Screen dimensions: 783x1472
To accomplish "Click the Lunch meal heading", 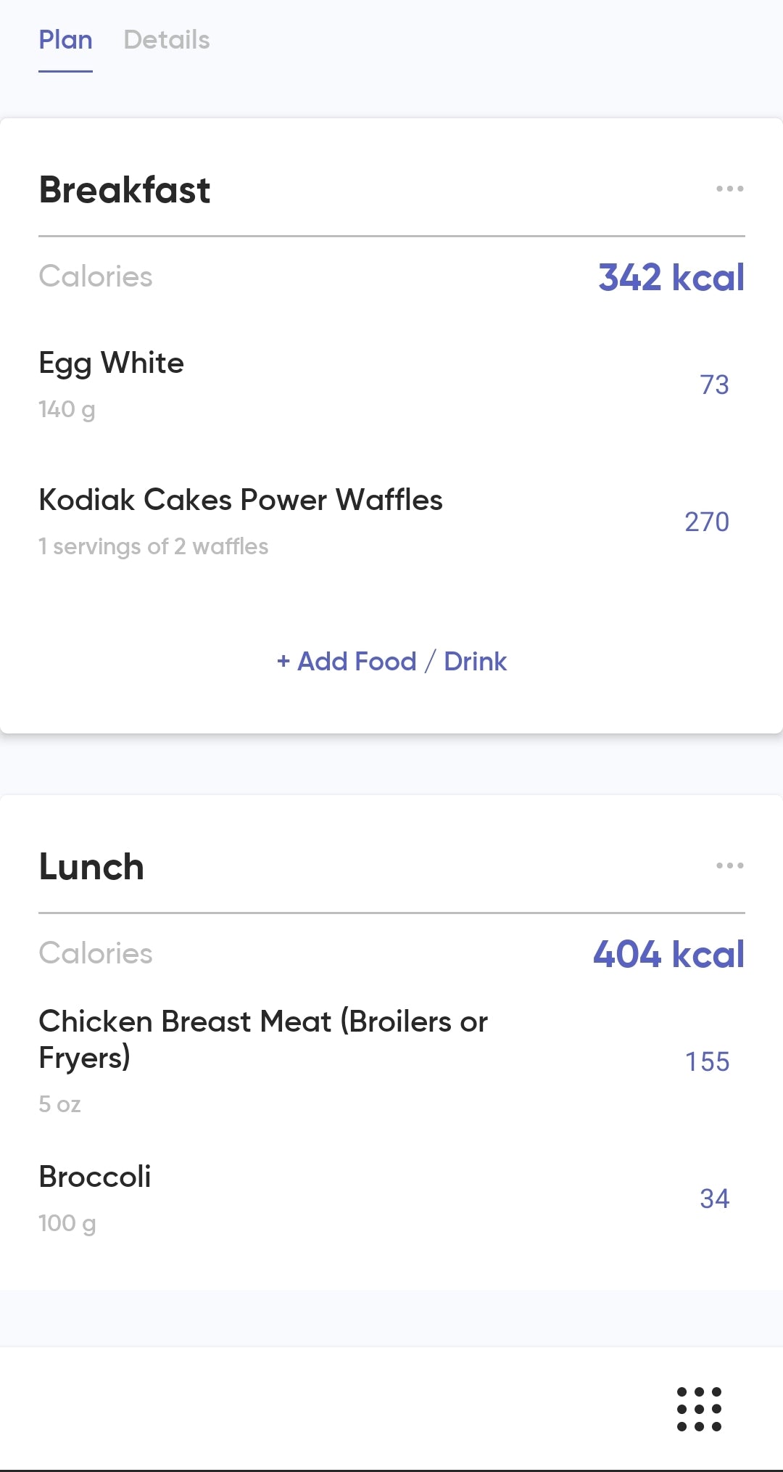I will coord(91,867).
